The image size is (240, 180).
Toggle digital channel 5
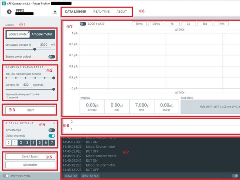pyautogui.click(x=39, y=142)
